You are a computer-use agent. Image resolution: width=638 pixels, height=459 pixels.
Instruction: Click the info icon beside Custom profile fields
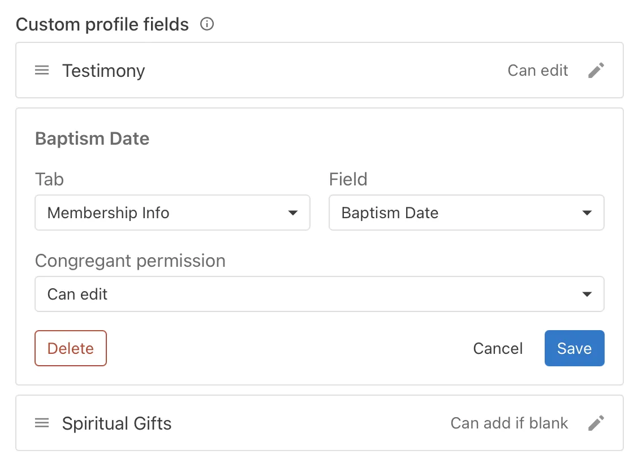pos(208,24)
